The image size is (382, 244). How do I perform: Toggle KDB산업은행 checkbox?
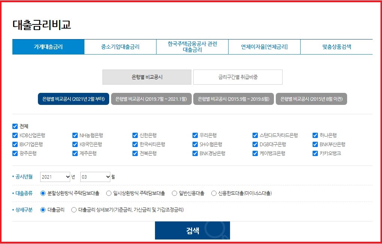click(15, 135)
